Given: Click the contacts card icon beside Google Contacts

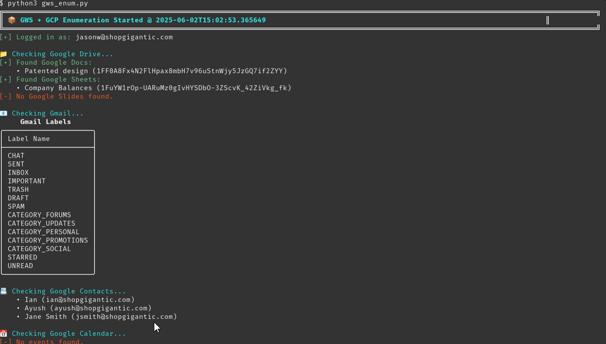Looking at the screenshot, I should point(3,291).
